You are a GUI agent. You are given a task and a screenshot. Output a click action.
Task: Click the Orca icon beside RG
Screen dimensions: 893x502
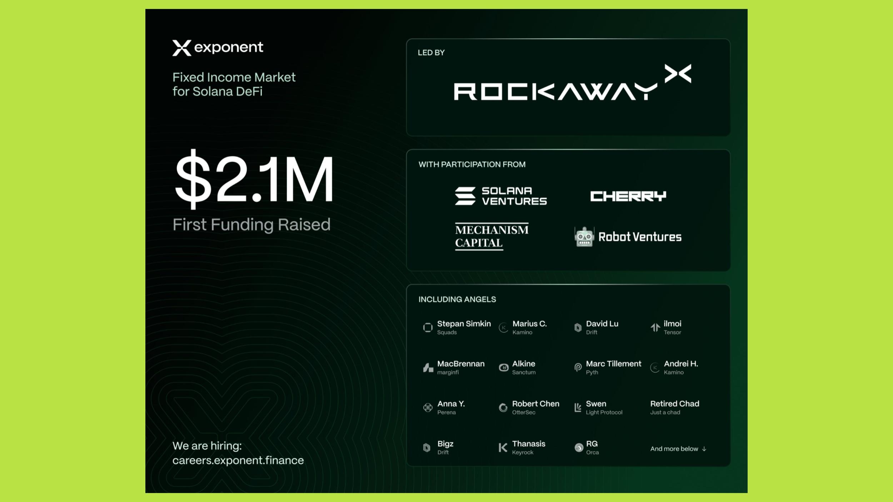pyautogui.click(x=579, y=448)
